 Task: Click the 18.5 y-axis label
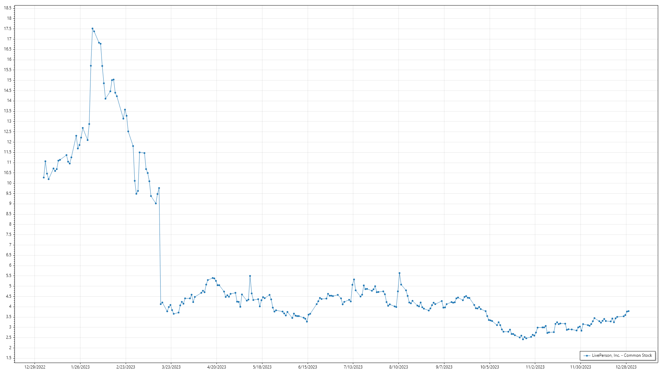coord(8,8)
